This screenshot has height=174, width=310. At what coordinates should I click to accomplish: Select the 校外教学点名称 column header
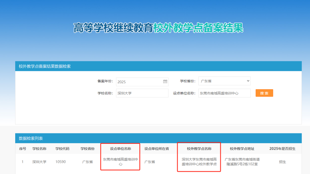[199, 149]
